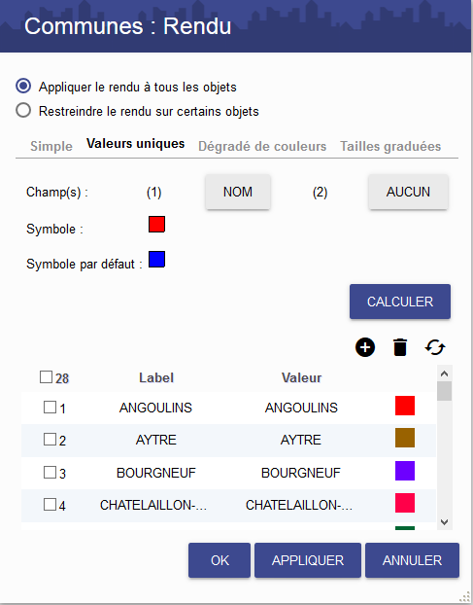Image resolution: width=473 pixels, height=605 pixels.
Task: Open the red Symbole color swatch
Action: coord(156,224)
